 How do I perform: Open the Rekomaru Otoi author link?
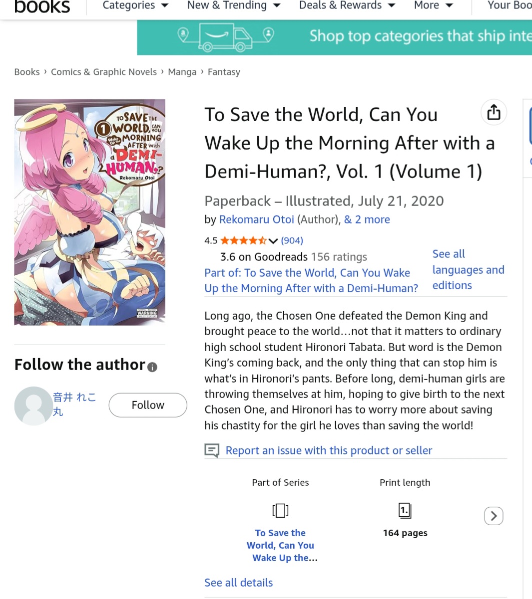pyautogui.click(x=257, y=219)
